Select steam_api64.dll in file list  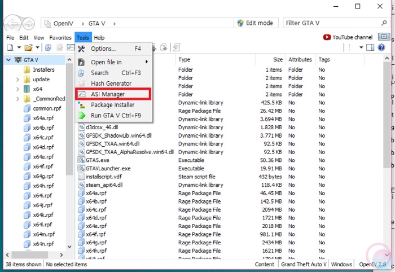(104, 185)
